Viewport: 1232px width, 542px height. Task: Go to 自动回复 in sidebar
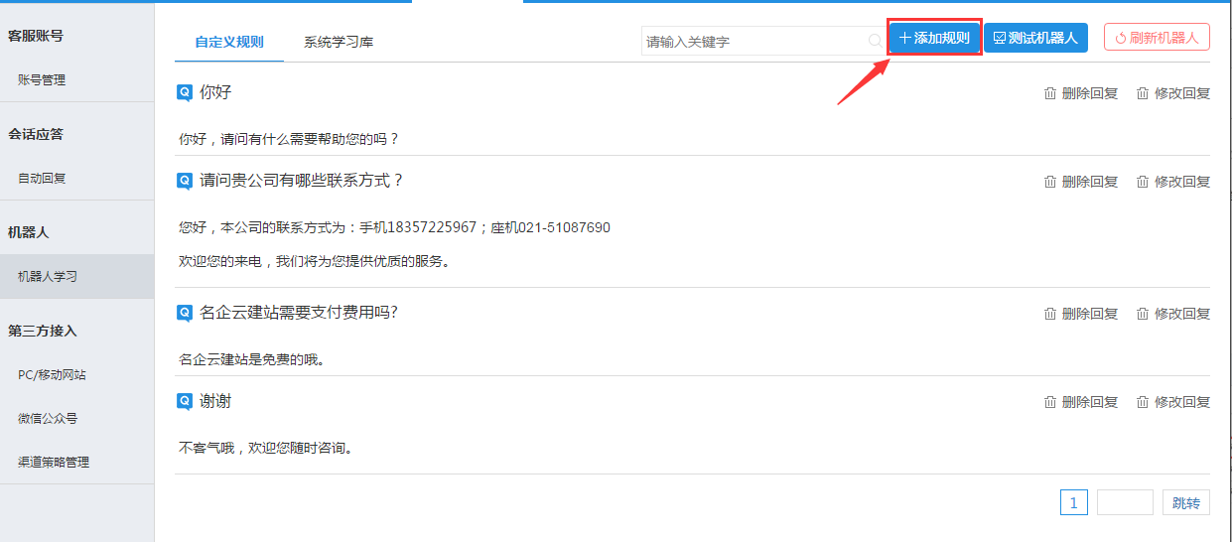[42, 178]
